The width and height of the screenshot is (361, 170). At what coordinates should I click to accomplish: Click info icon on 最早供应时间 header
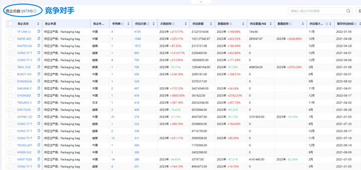356,24
